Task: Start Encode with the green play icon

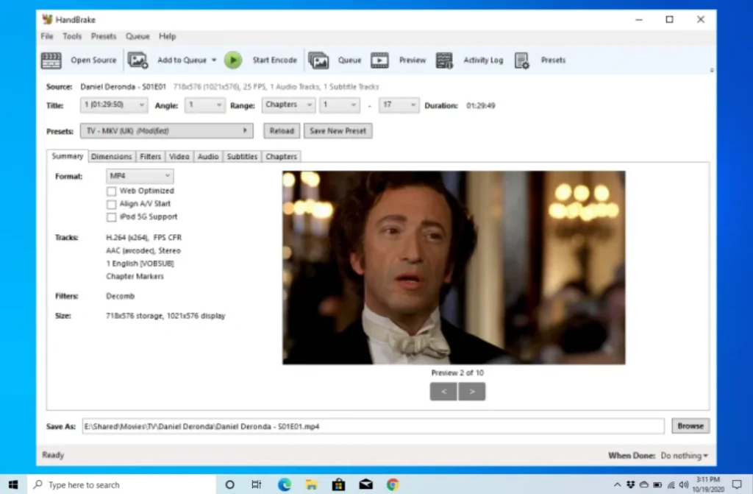Action: 233,60
